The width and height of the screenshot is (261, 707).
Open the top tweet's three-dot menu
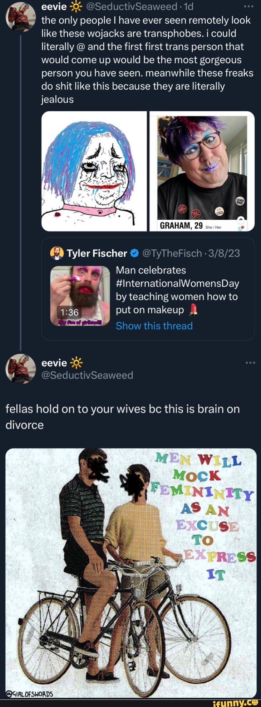point(249,6)
